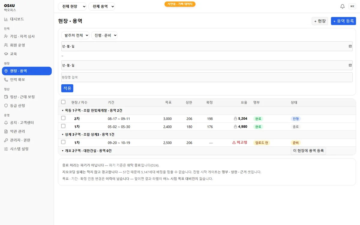The width and height of the screenshot is (360, 225).
Task: Open 가입 · 자격 심사 menu item
Action: (x=27, y=36)
